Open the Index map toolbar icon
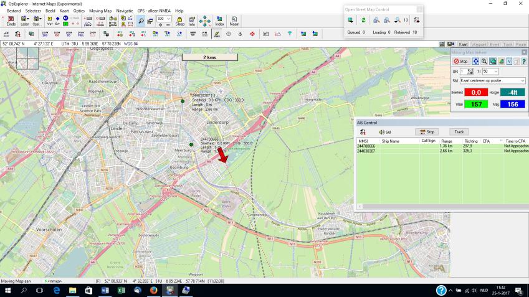The image size is (529, 297). click(x=219, y=21)
